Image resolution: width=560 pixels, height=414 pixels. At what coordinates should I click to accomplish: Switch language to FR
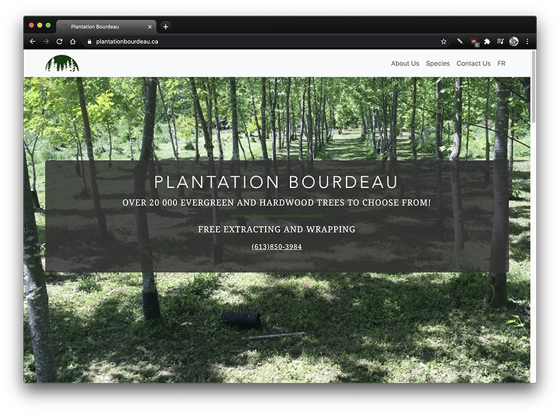(502, 64)
